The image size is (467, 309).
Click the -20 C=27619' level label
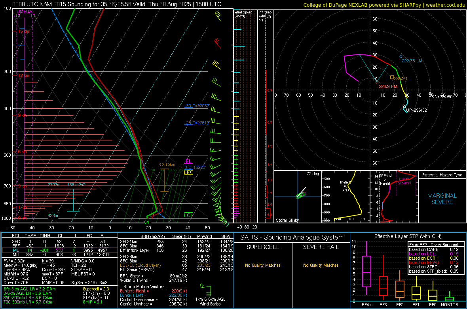click(x=197, y=123)
